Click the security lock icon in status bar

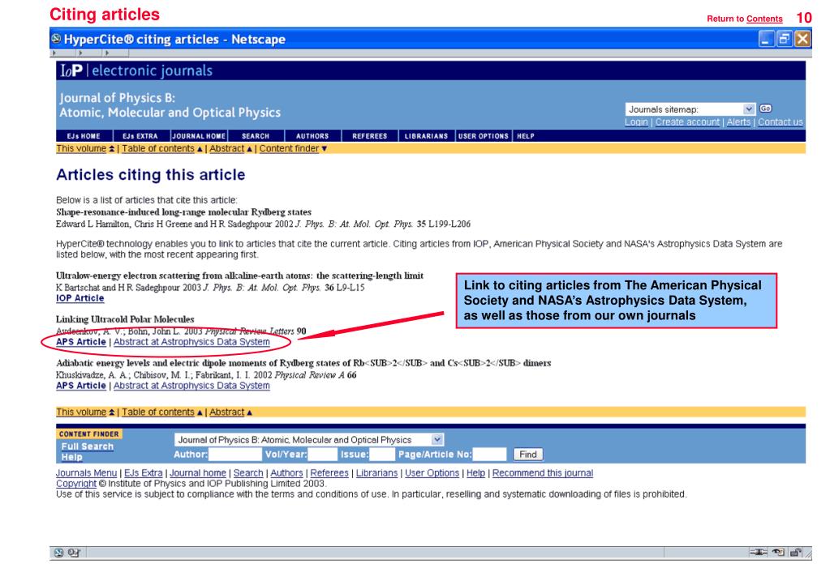[x=795, y=553]
